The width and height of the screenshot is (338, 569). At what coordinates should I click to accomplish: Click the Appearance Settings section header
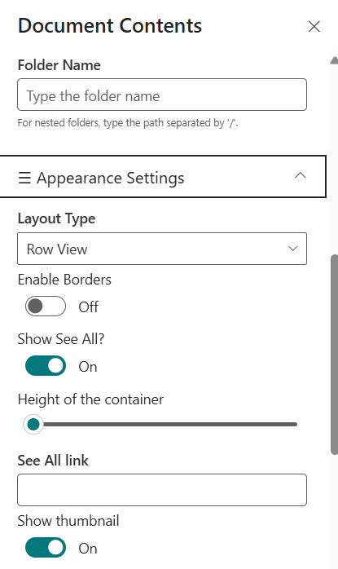(163, 177)
